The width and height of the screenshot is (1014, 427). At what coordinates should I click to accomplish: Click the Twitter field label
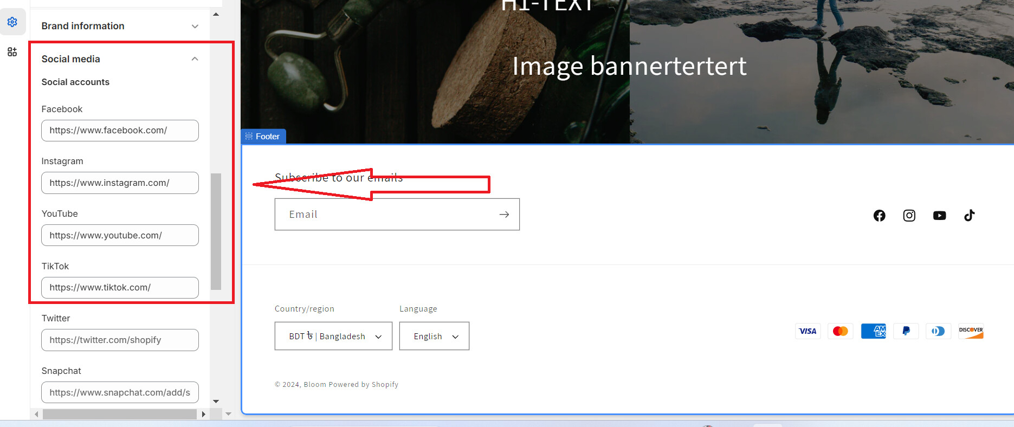(56, 319)
